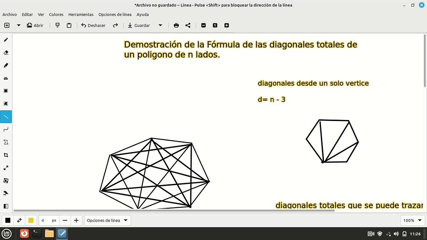Select the Rotate tool
Image resolution: width=427 pixels, height=240 pixels.
click(6, 181)
